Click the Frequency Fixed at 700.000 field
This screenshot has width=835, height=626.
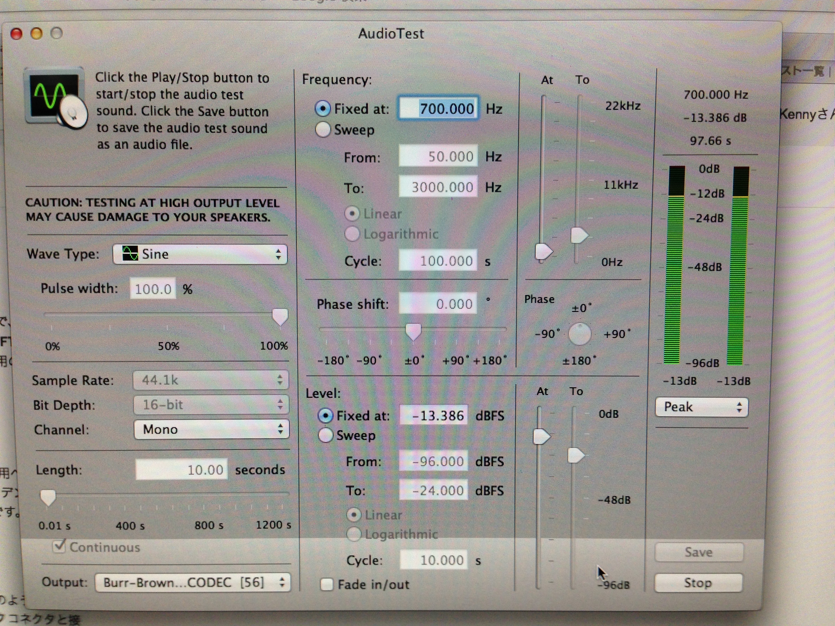click(x=439, y=109)
